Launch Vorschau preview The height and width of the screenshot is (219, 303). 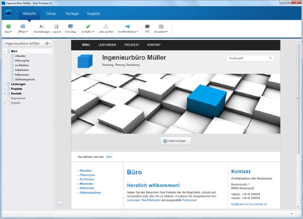click(x=70, y=26)
